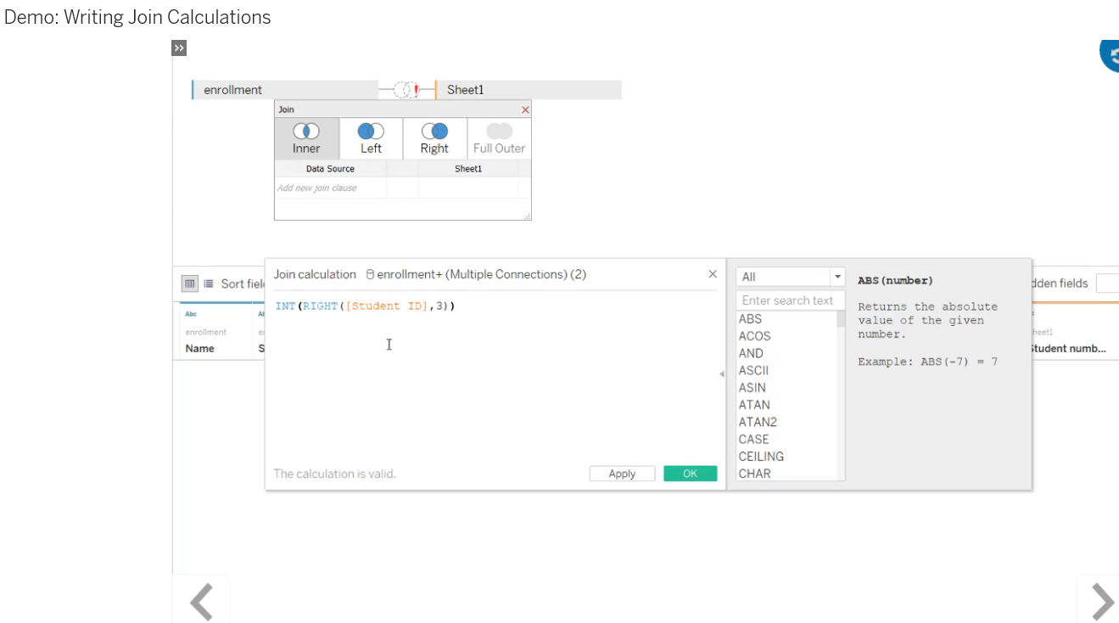The image size is (1119, 623).
Task: Click the join Venn icon with error
Action: (406, 89)
